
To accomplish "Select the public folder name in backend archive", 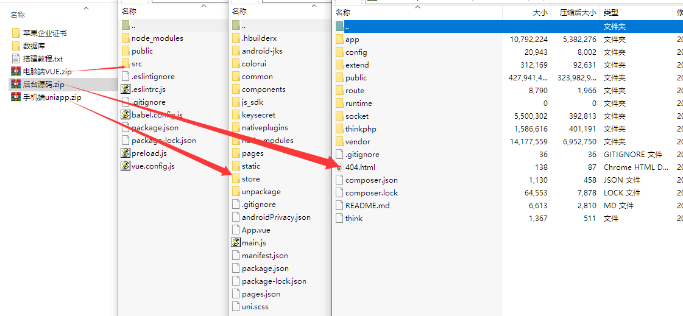I will point(356,78).
